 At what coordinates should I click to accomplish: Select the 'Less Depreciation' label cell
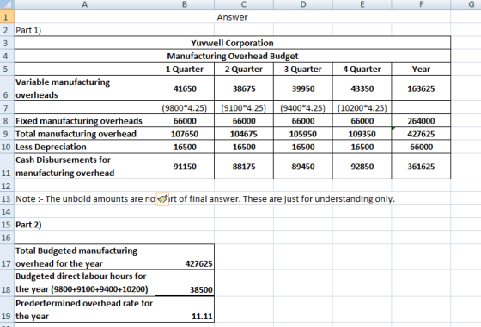tap(85, 147)
